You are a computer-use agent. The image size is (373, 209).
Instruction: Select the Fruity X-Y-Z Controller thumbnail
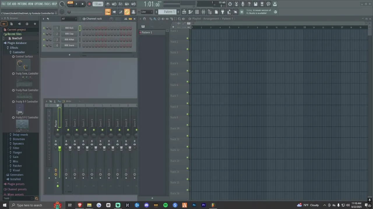22,125
